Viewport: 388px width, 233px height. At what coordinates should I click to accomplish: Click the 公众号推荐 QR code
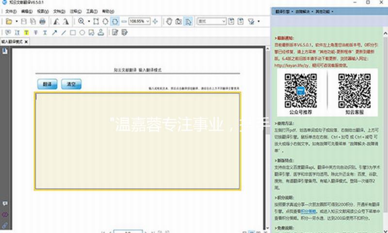300,91
